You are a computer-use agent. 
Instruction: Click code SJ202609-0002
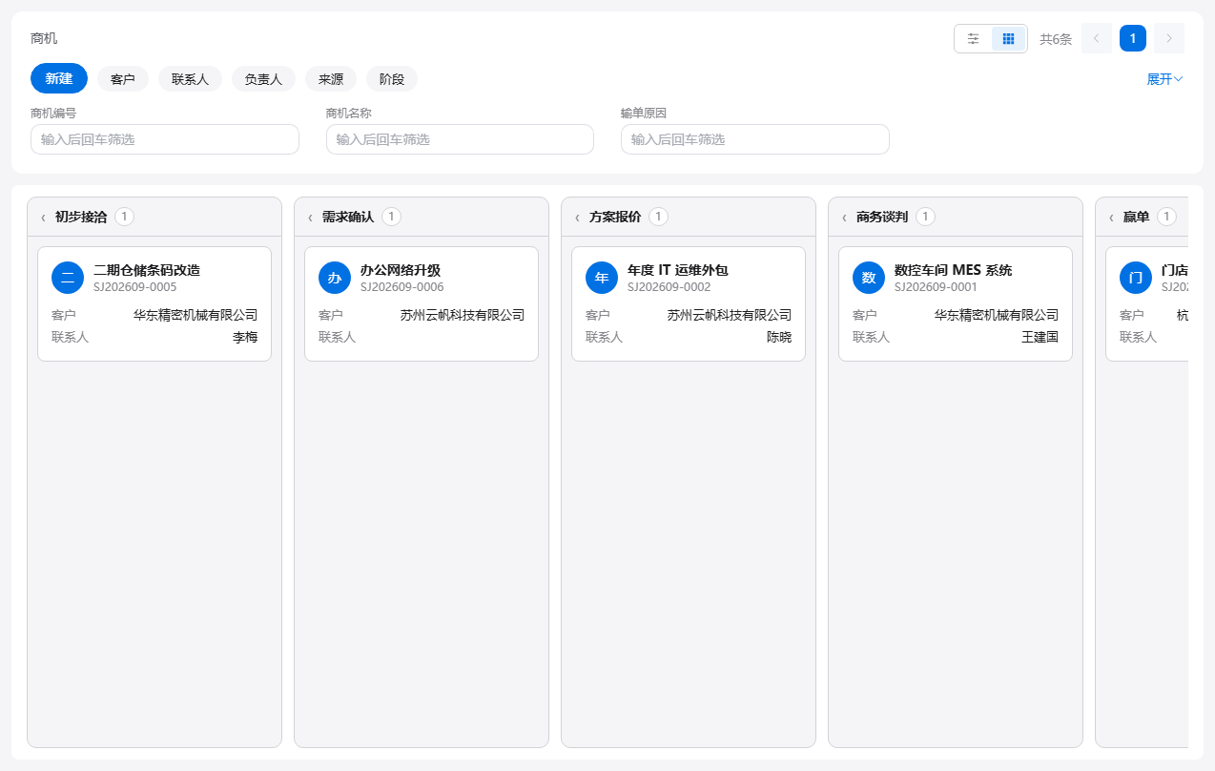tap(669, 287)
